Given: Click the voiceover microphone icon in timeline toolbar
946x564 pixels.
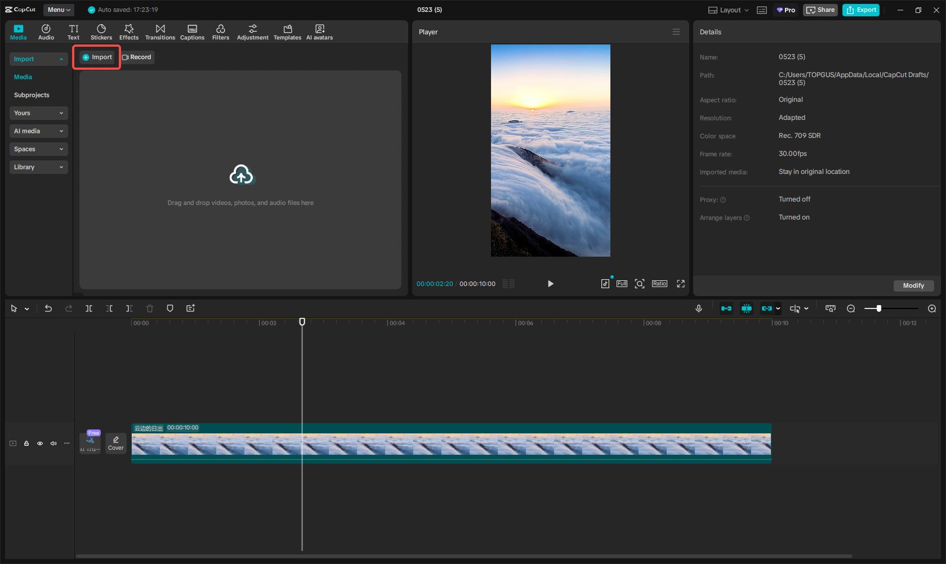Looking at the screenshot, I should 698,308.
